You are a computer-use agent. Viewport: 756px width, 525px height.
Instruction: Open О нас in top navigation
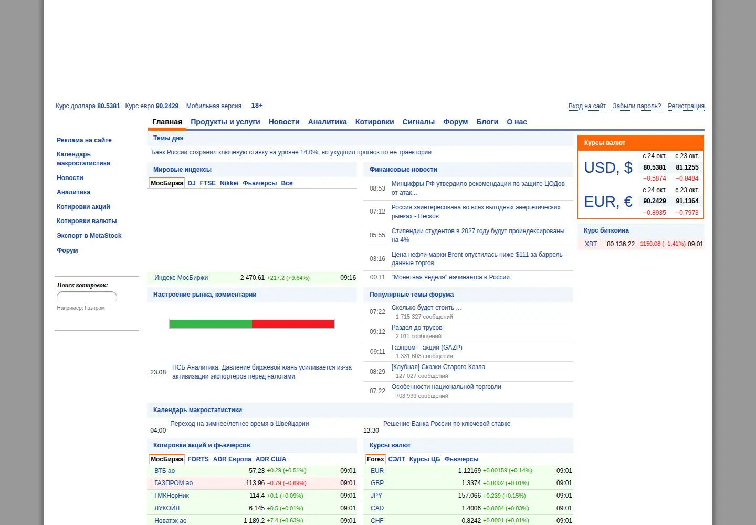coord(517,122)
